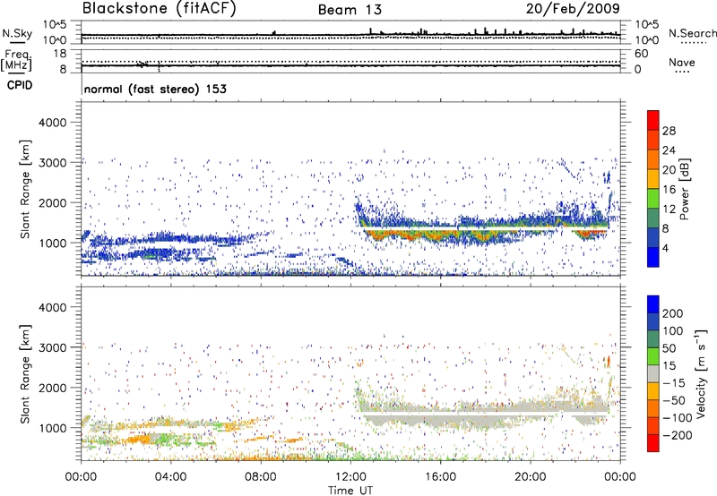This screenshot has width=717, height=496.
Task: Click the "Freq. [MHz]" axis label
Action: 17,61
